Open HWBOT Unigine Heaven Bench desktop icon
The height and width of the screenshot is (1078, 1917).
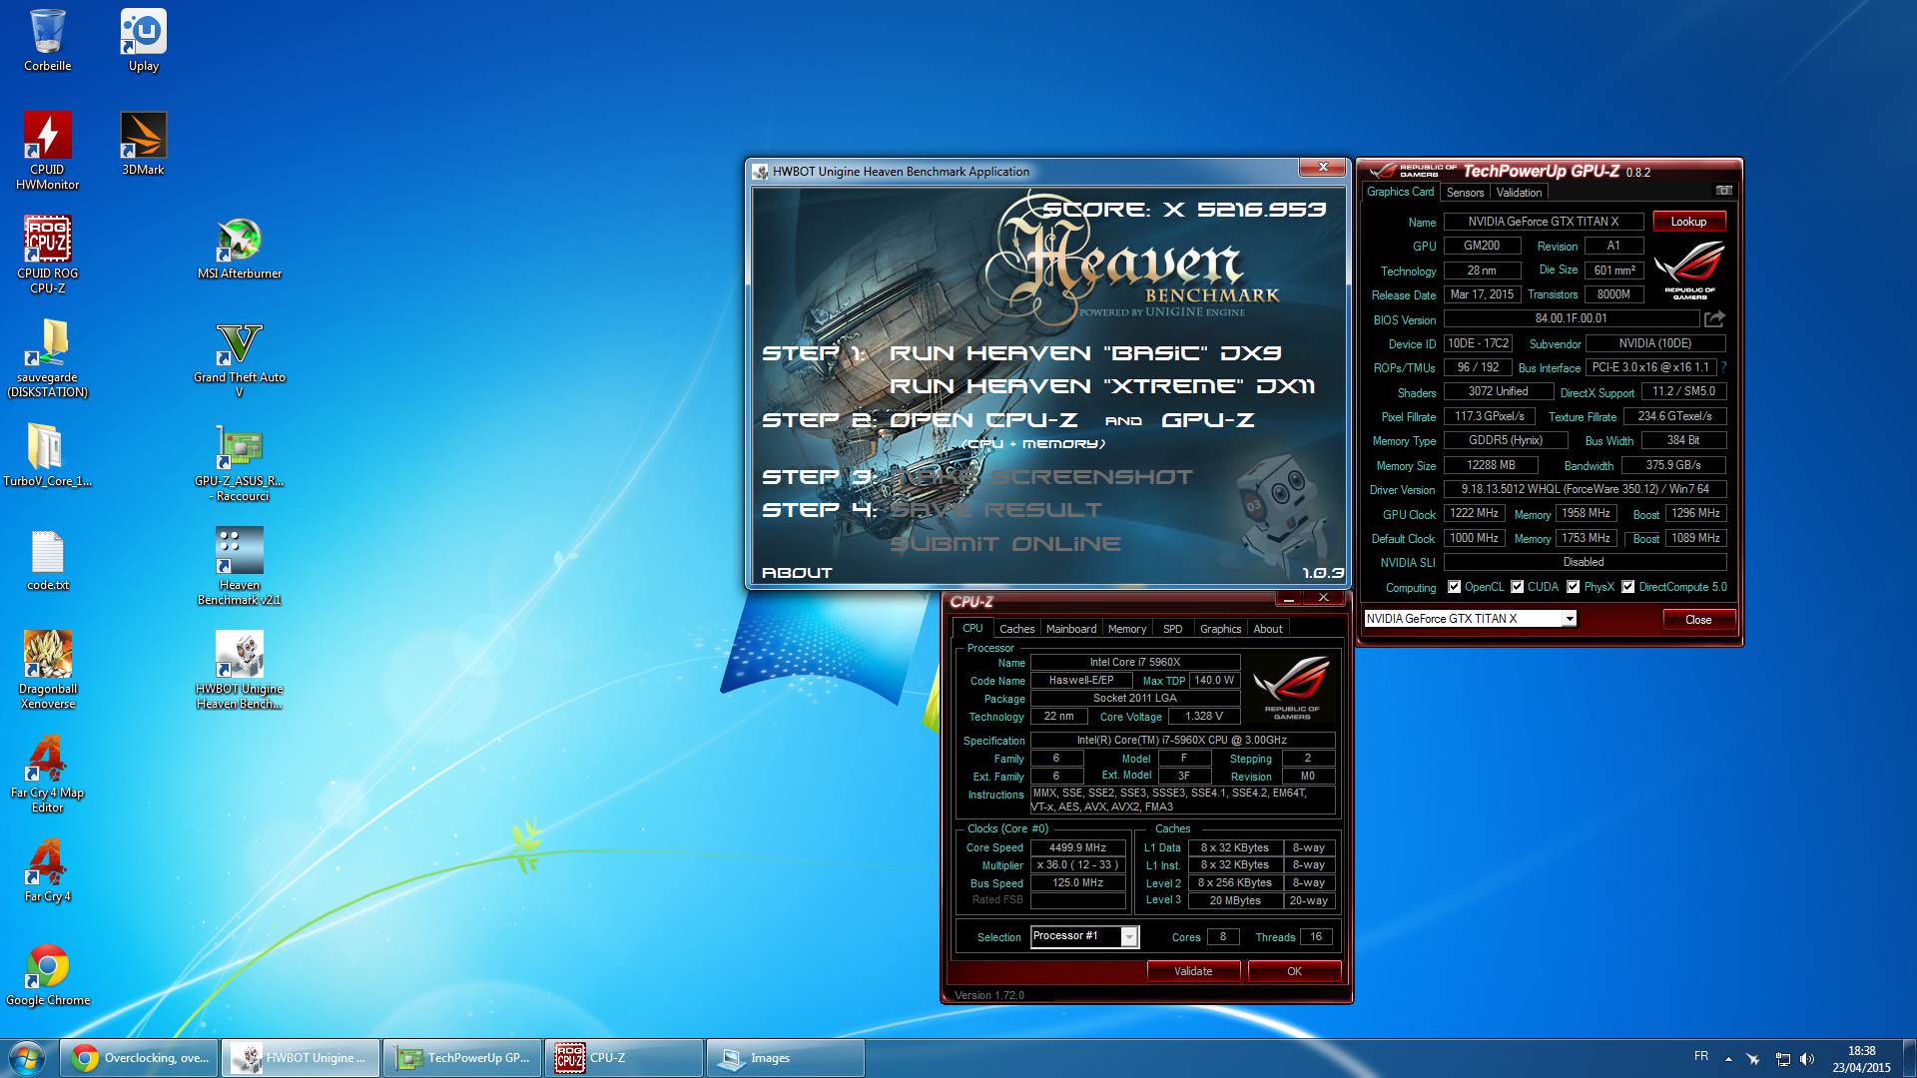240,670
